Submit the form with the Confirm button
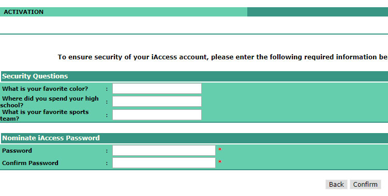388x196 pixels. [x=365, y=185]
